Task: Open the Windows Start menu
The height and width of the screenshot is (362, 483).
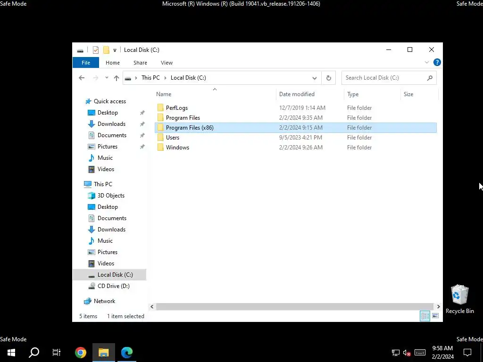Action: [x=11, y=352]
